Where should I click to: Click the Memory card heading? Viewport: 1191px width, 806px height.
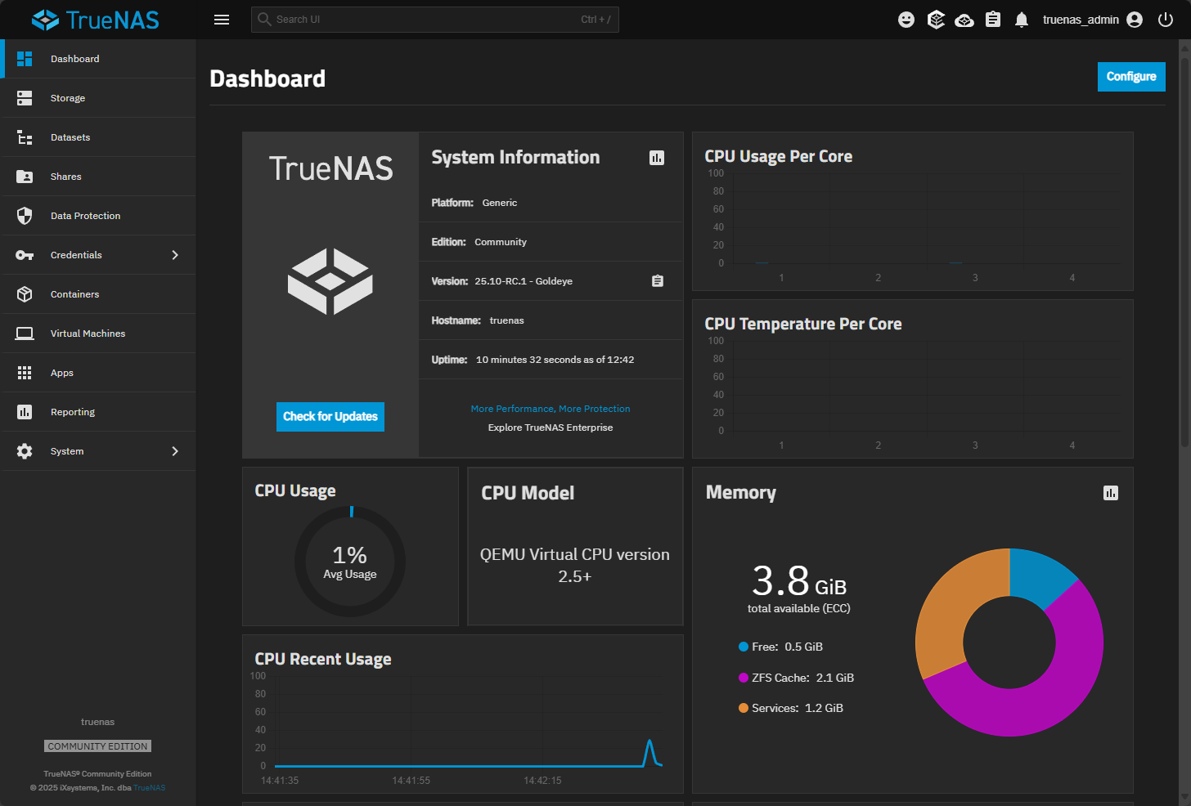(x=741, y=492)
